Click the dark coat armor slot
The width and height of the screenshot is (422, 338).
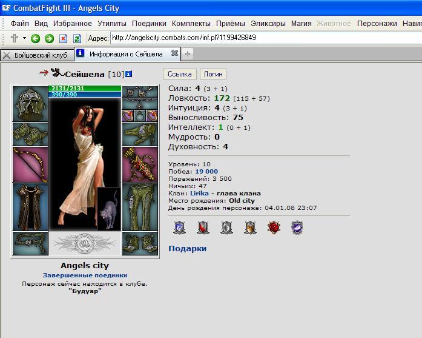30,207
